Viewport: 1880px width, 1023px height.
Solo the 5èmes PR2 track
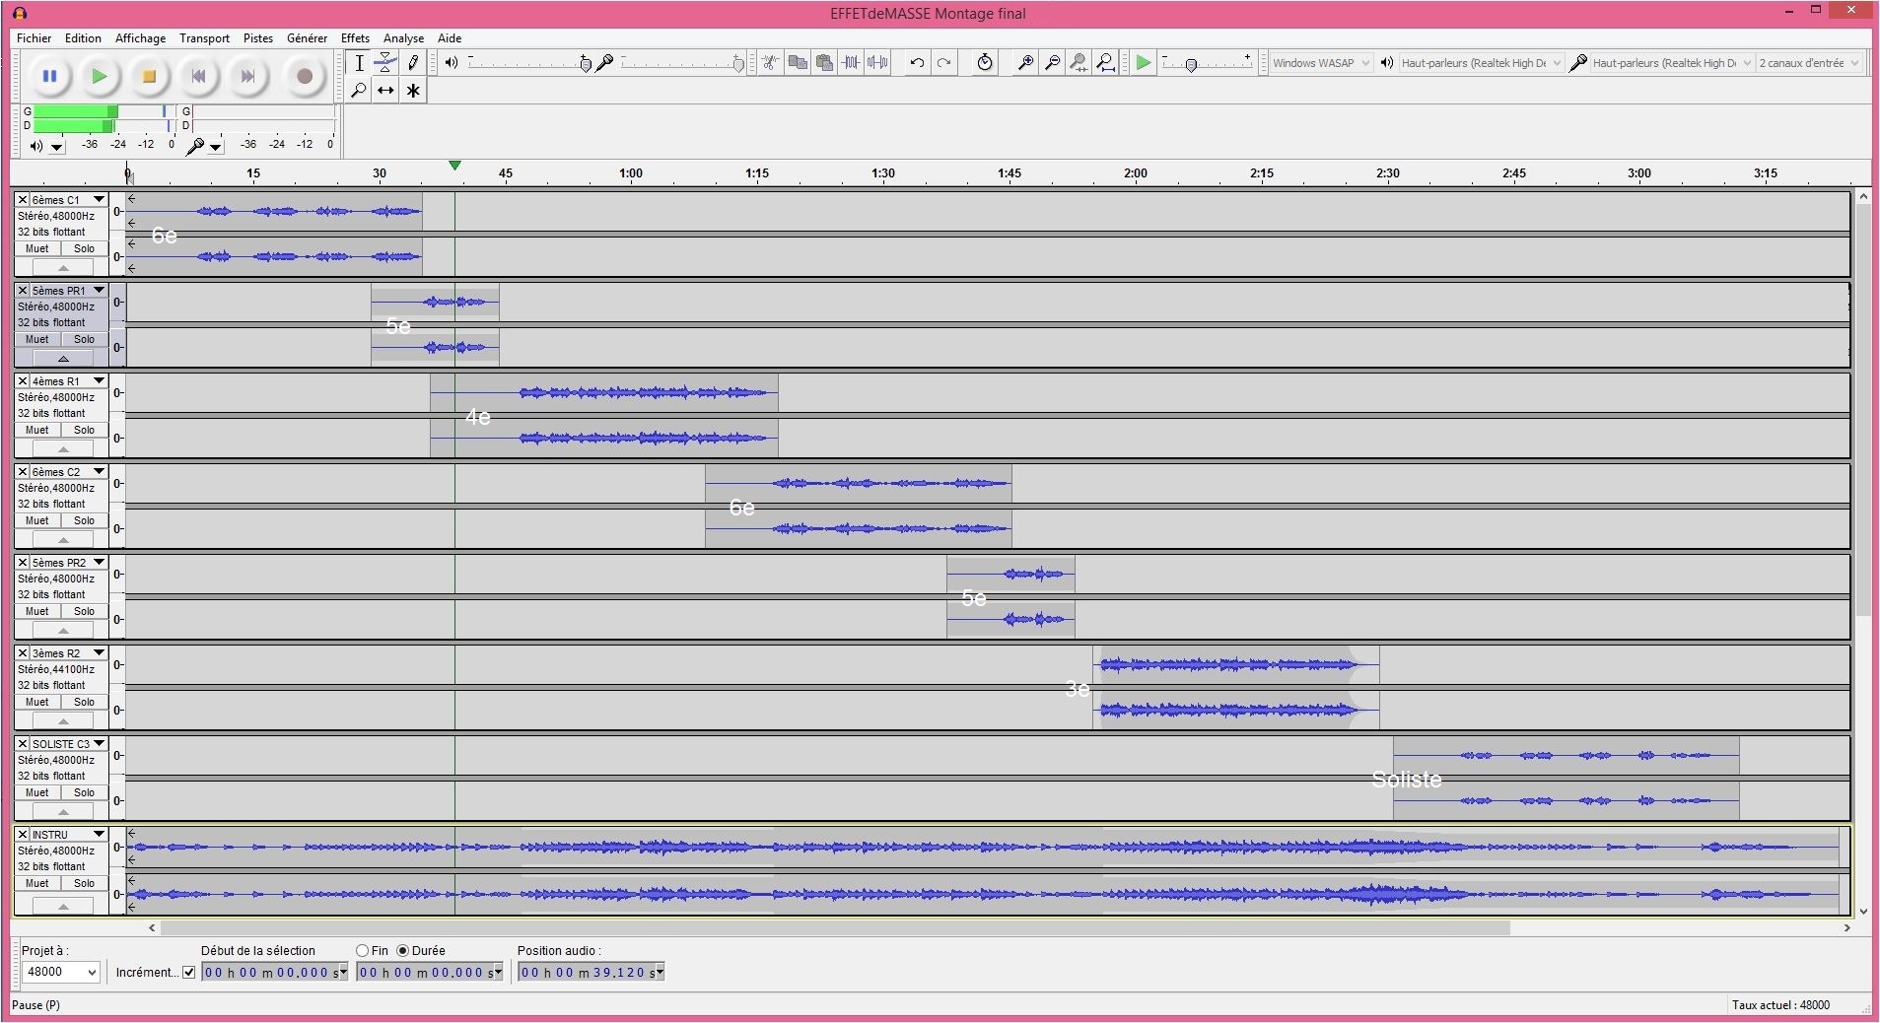point(85,612)
